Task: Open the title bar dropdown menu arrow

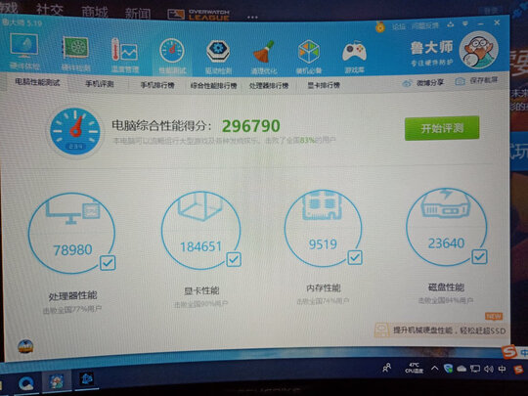Action: (x=465, y=23)
